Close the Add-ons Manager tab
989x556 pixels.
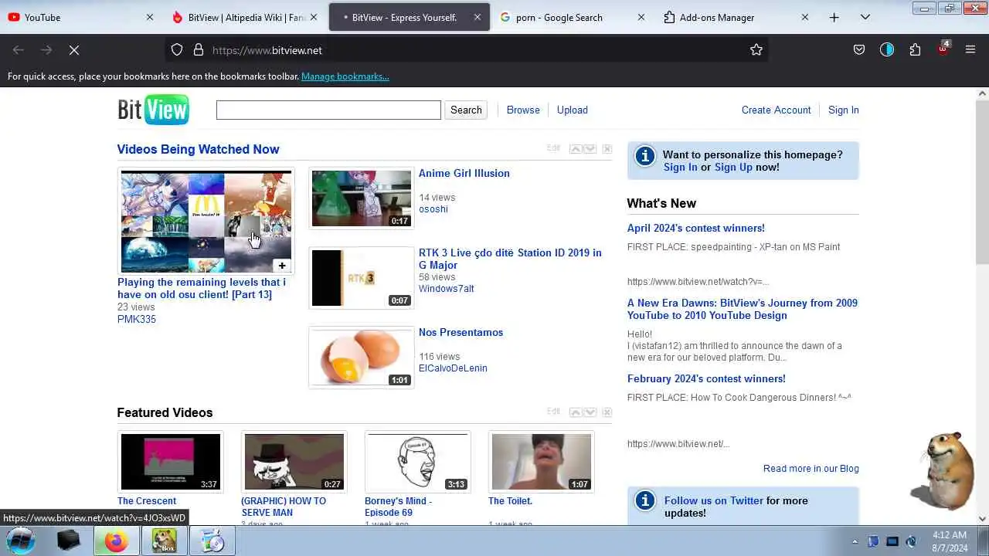click(x=805, y=17)
